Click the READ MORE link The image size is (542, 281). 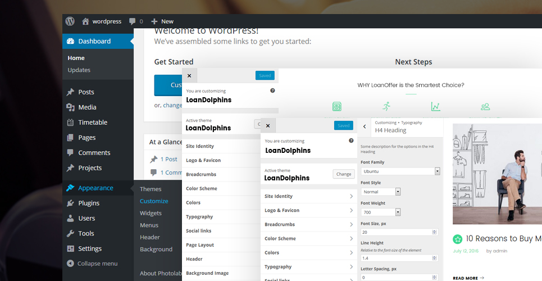468,278
